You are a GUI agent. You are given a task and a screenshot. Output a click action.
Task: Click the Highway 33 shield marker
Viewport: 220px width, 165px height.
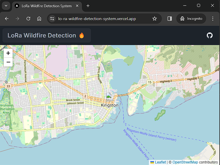tap(8, 86)
